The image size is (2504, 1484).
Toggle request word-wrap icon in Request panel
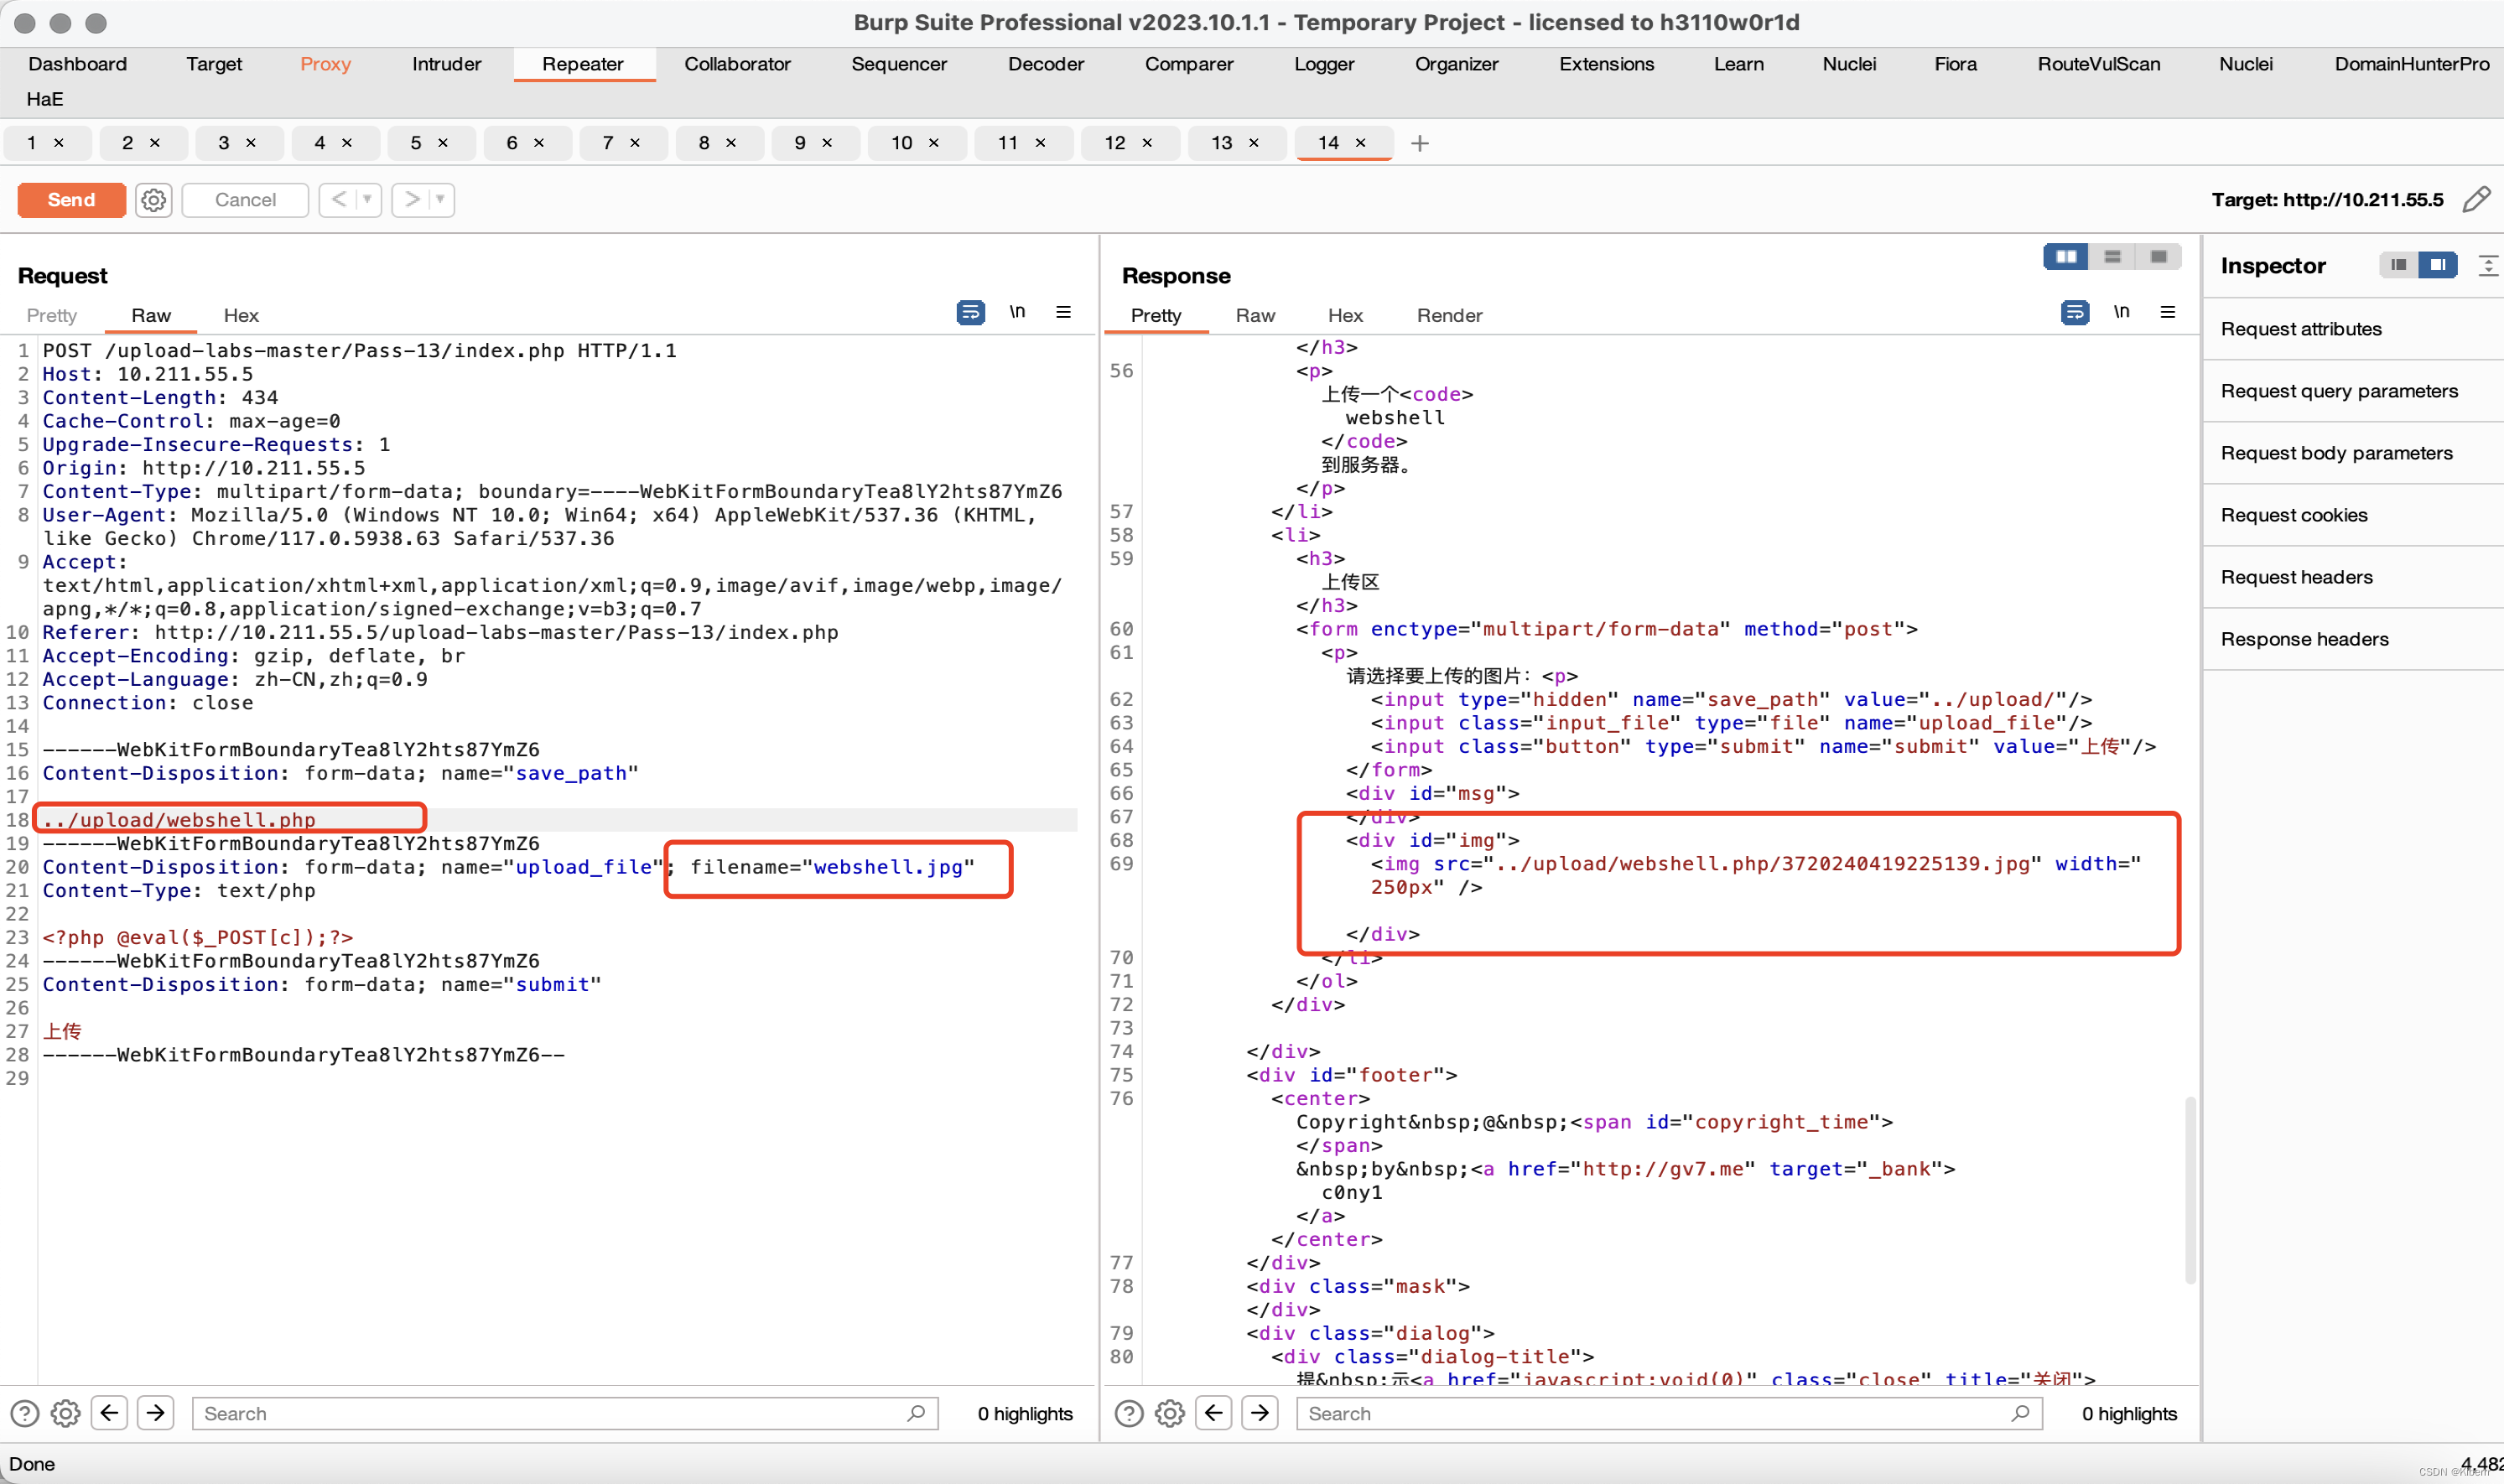click(969, 313)
